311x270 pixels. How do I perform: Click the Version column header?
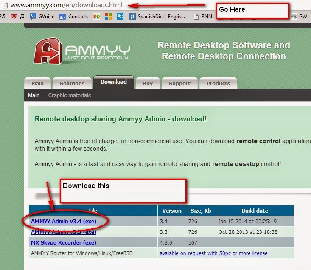click(x=172, y=211)
